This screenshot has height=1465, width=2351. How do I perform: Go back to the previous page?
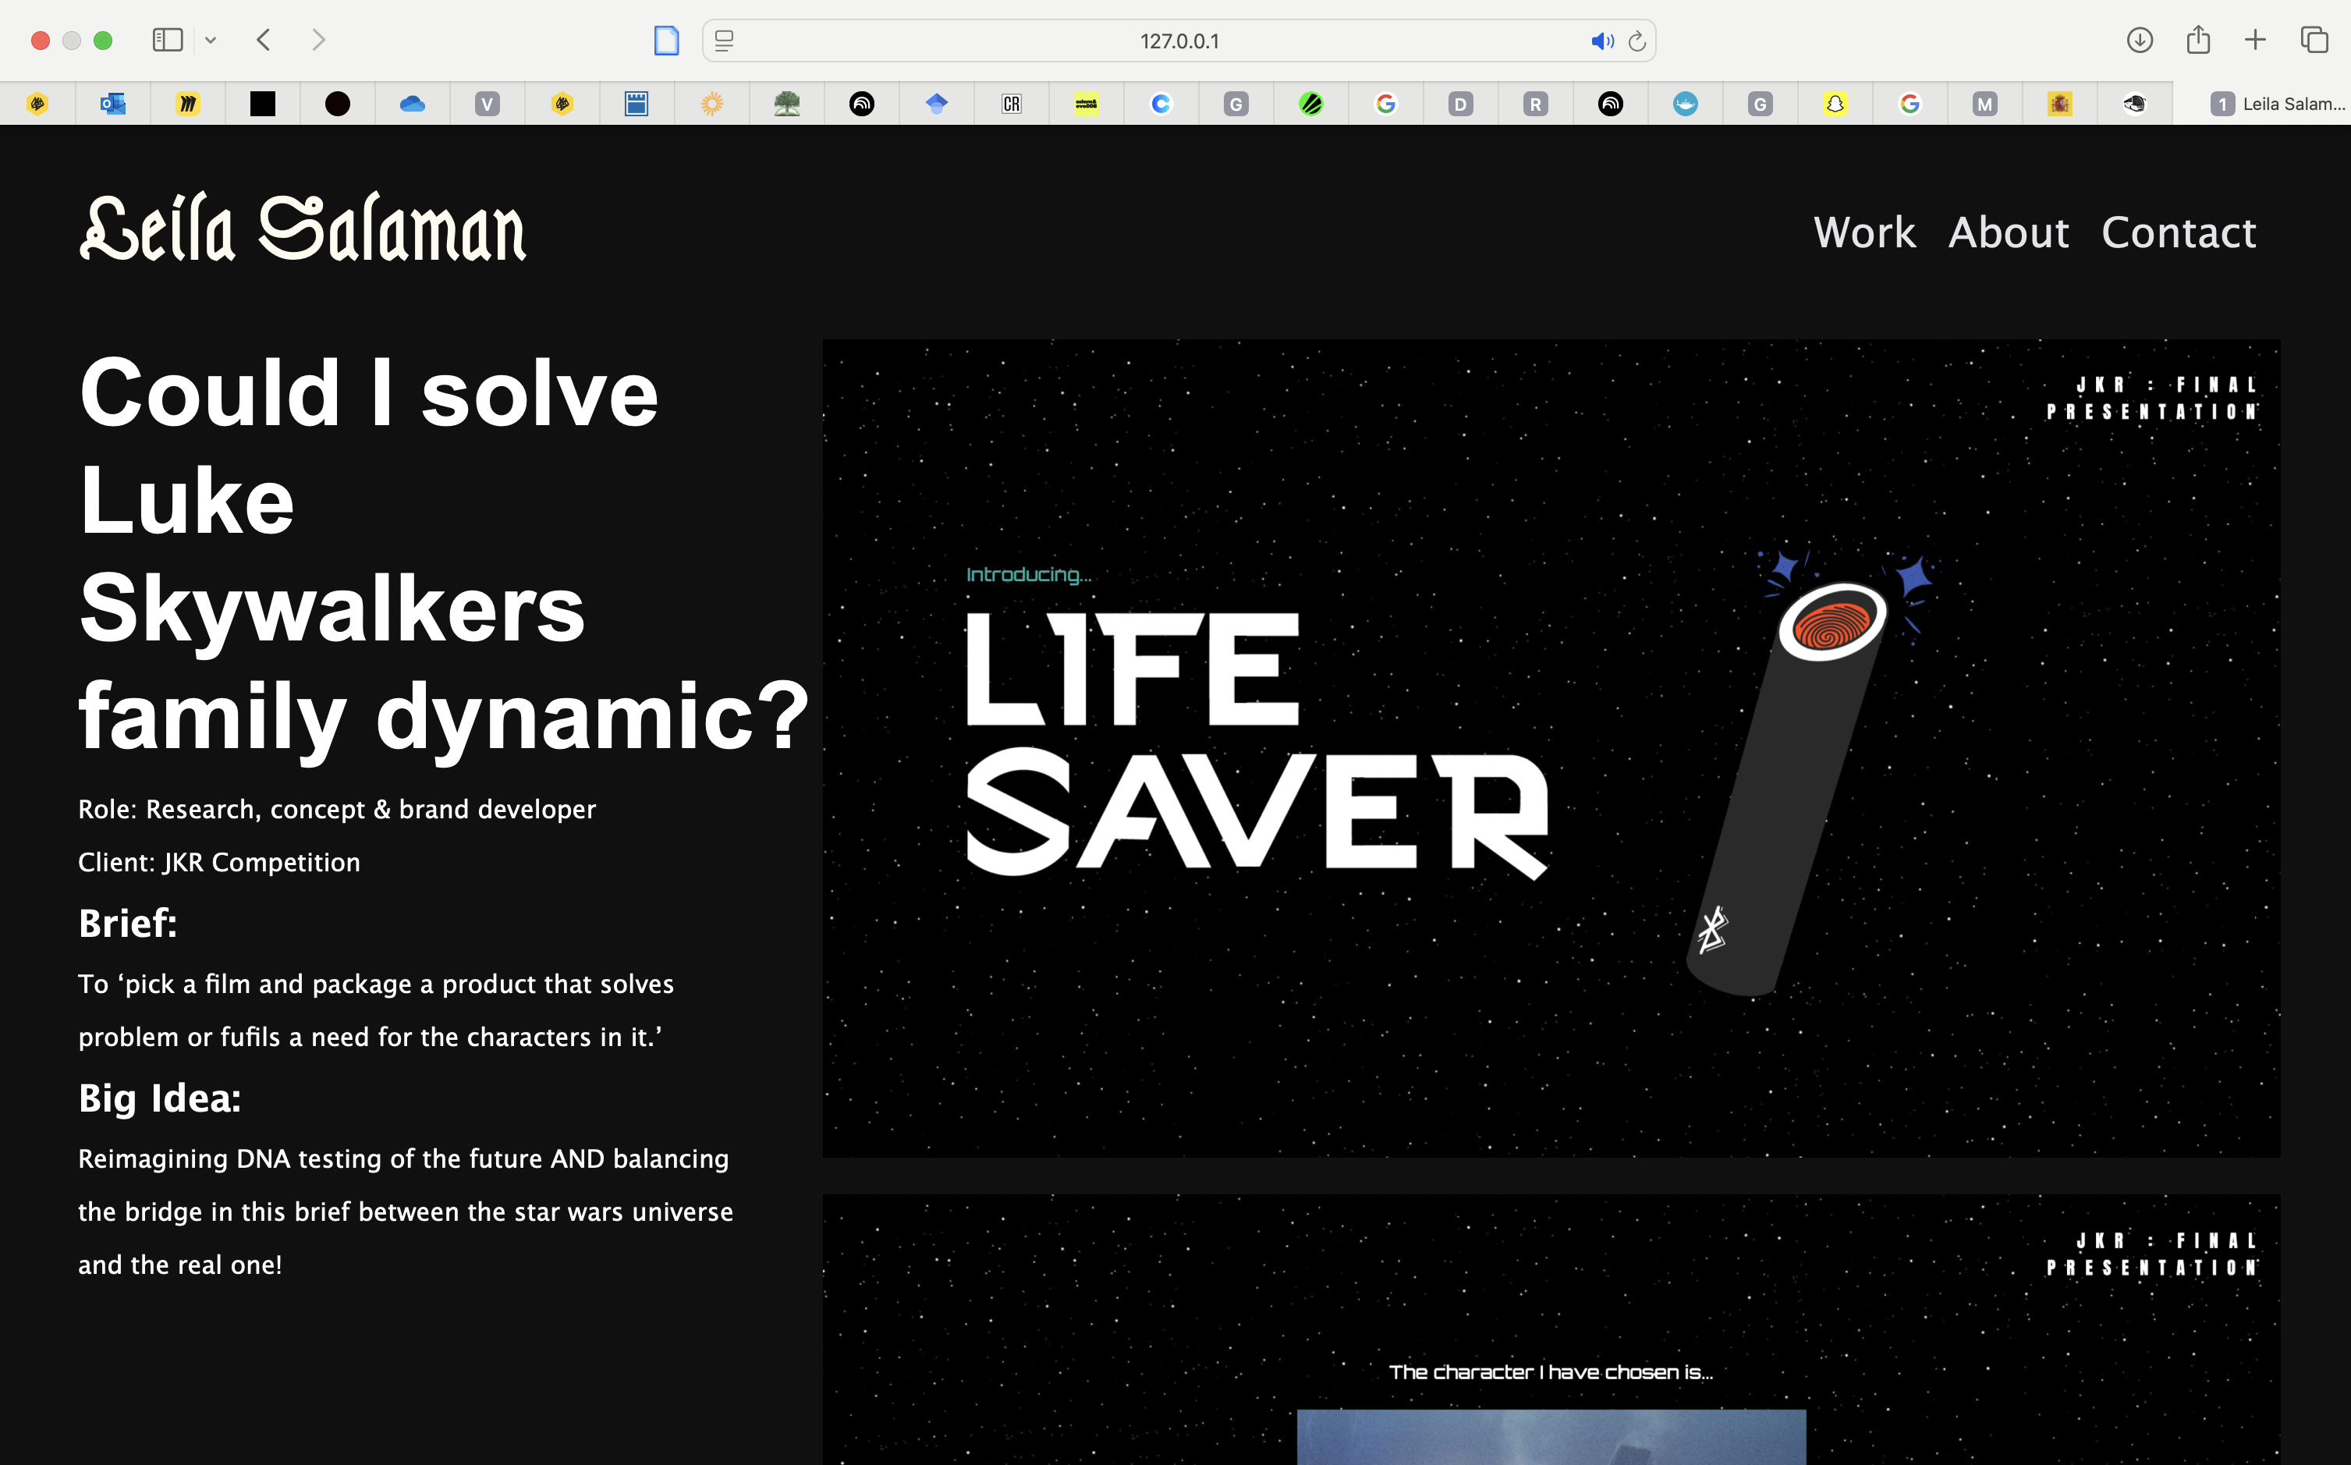coord(264,40)
